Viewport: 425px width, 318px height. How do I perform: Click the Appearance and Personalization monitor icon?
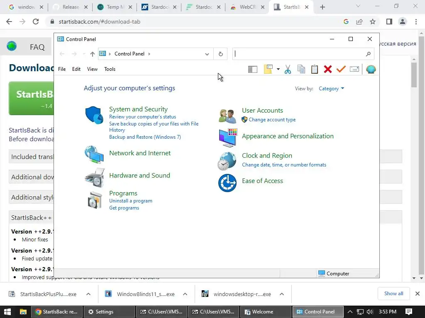(x=228, y=138)
